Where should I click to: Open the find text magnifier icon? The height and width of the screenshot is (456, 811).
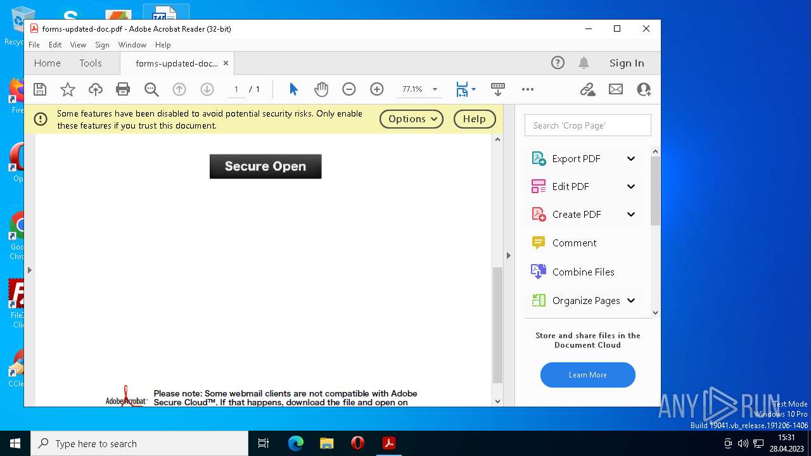coord(151,89)
